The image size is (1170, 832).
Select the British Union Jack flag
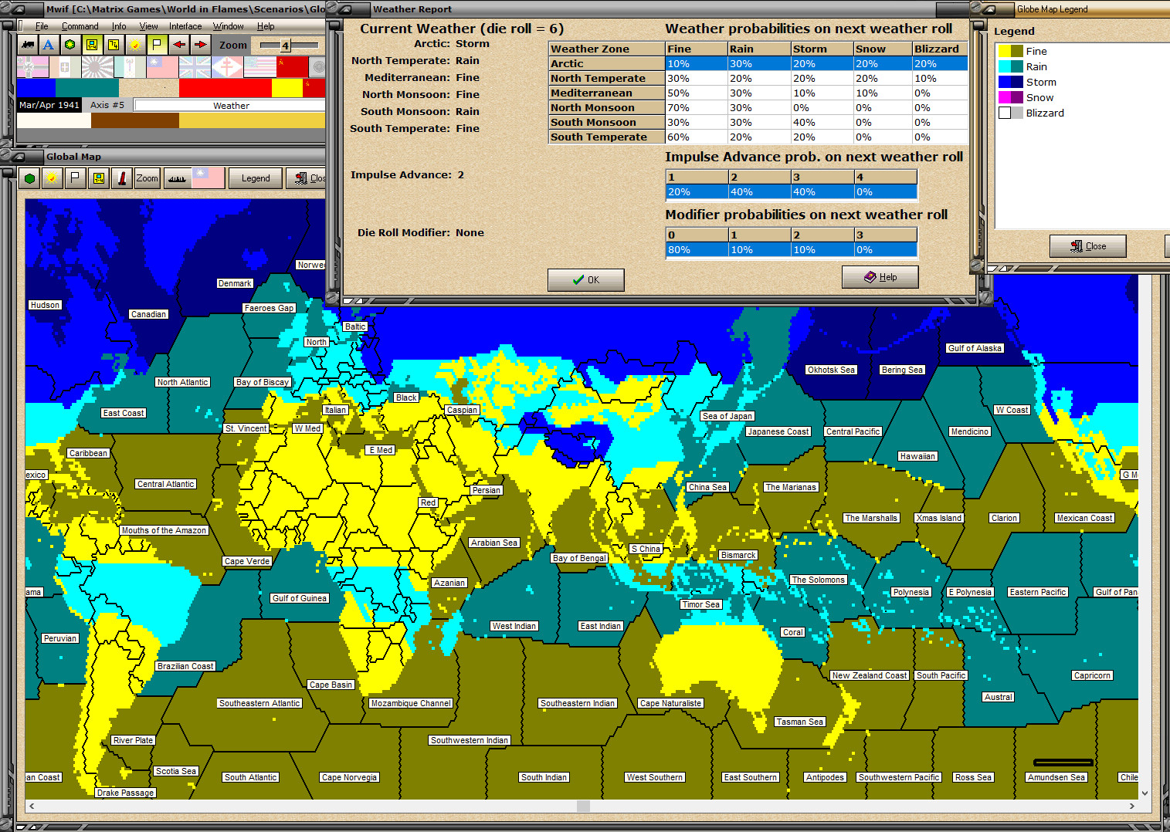point(195,67)
